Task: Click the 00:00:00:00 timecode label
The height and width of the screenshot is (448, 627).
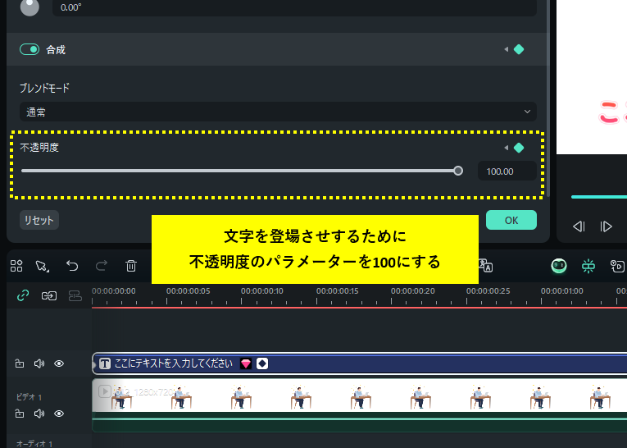Action: (114, 291)
